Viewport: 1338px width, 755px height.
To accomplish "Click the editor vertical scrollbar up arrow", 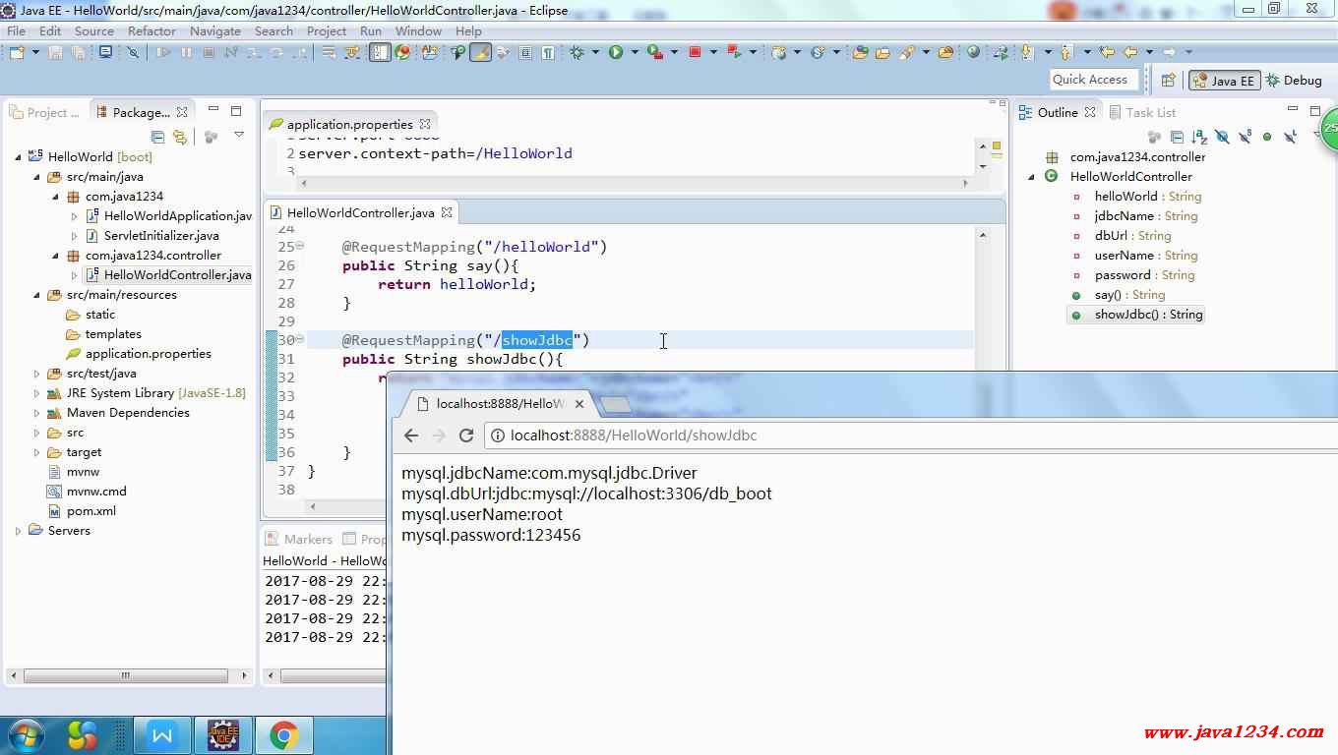I will [x=982, y=235].
